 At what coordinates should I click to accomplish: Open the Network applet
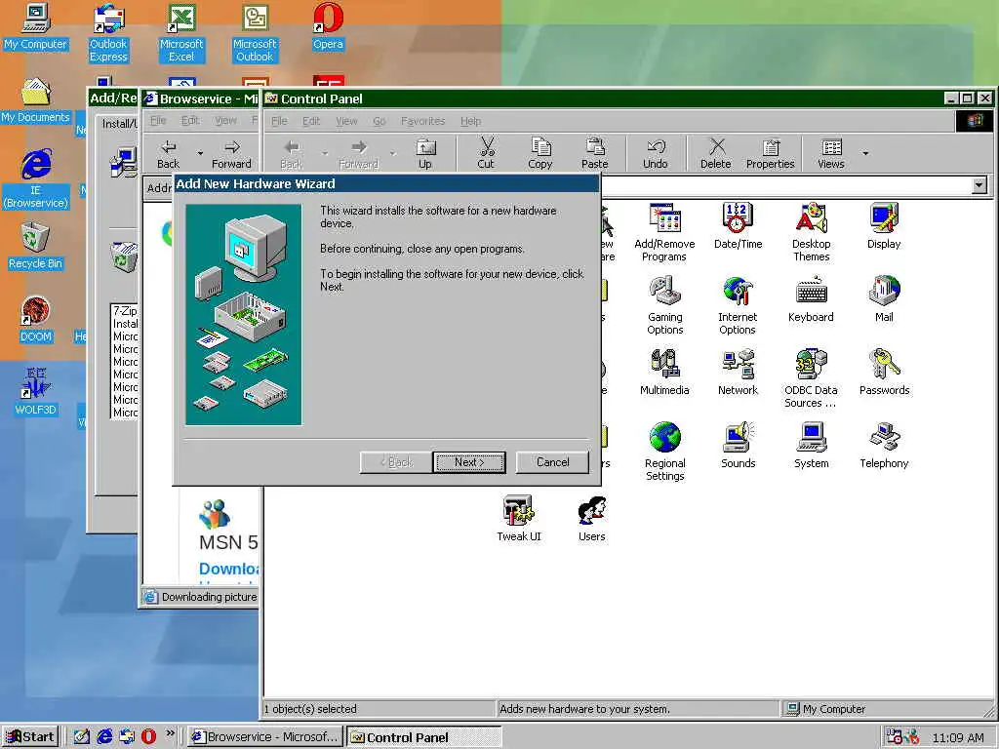738,373
